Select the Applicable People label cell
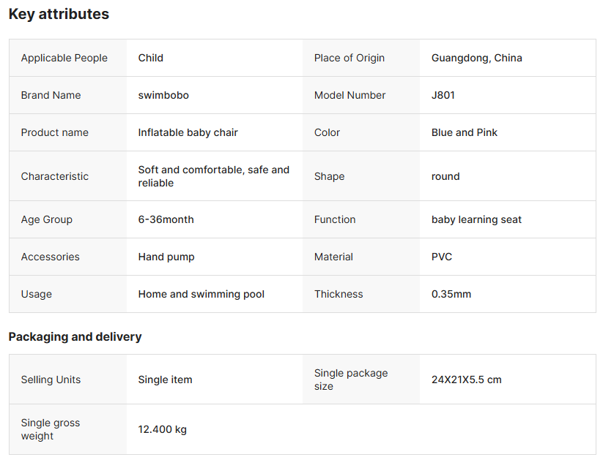 [x=64, y=58]
